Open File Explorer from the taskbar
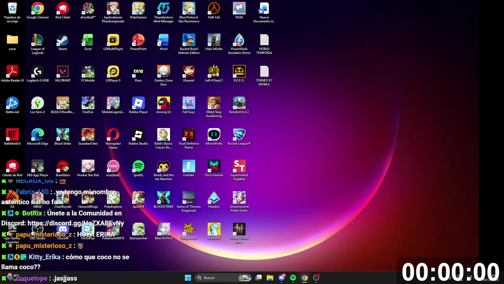This screenshot has width=504, height=284. [270, 278]
